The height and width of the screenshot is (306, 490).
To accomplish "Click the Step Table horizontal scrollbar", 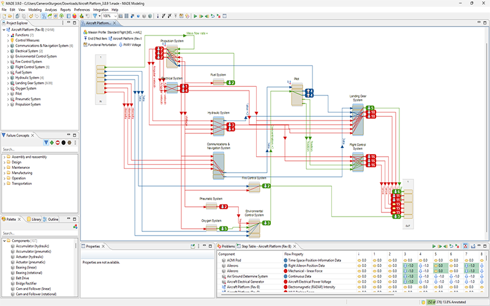I will pos(308,294).
